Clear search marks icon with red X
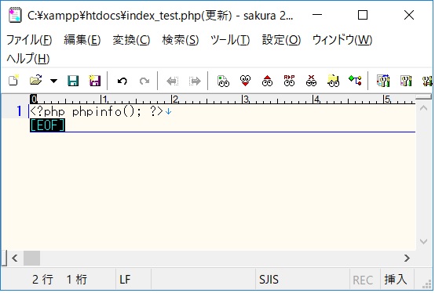This screenshot has width=435, height=293. coord(311,81)
